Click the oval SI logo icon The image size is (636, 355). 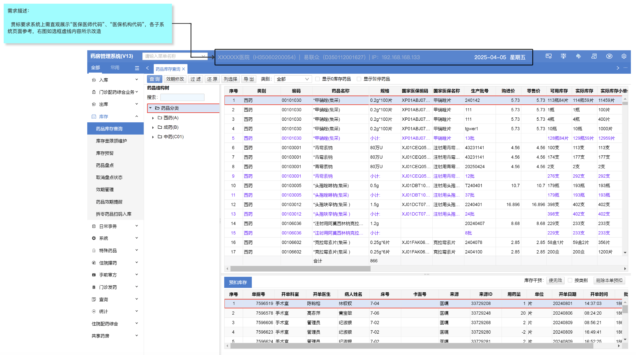click(609, 56)
